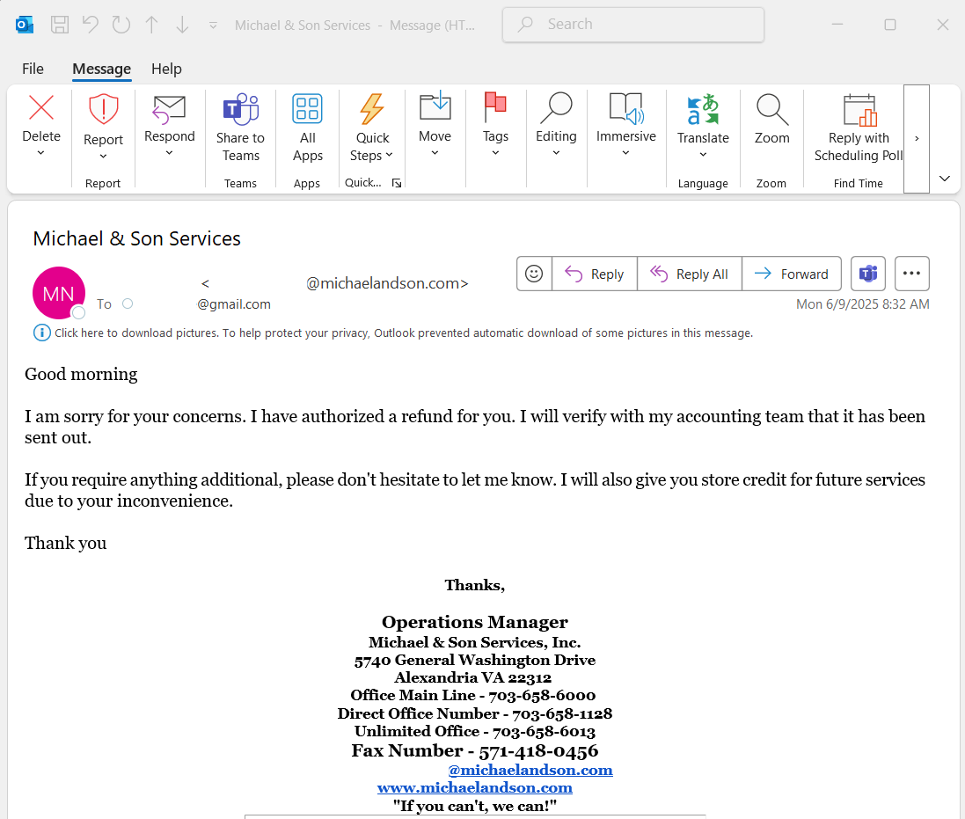Save message using floppy disk icon
The width and height of the screenshot is (965, 819).
(60, 25)
